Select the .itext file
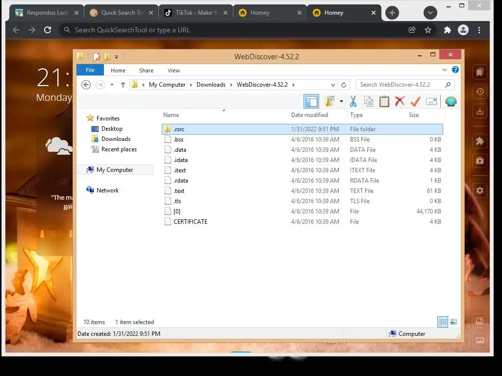Viewport: 502px width, 376px height. [x=302, y=170]
